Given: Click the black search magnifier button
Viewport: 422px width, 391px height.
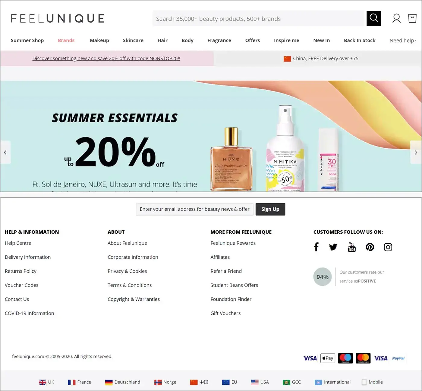Looking at the screenshot, I should [x=374, y=18].
